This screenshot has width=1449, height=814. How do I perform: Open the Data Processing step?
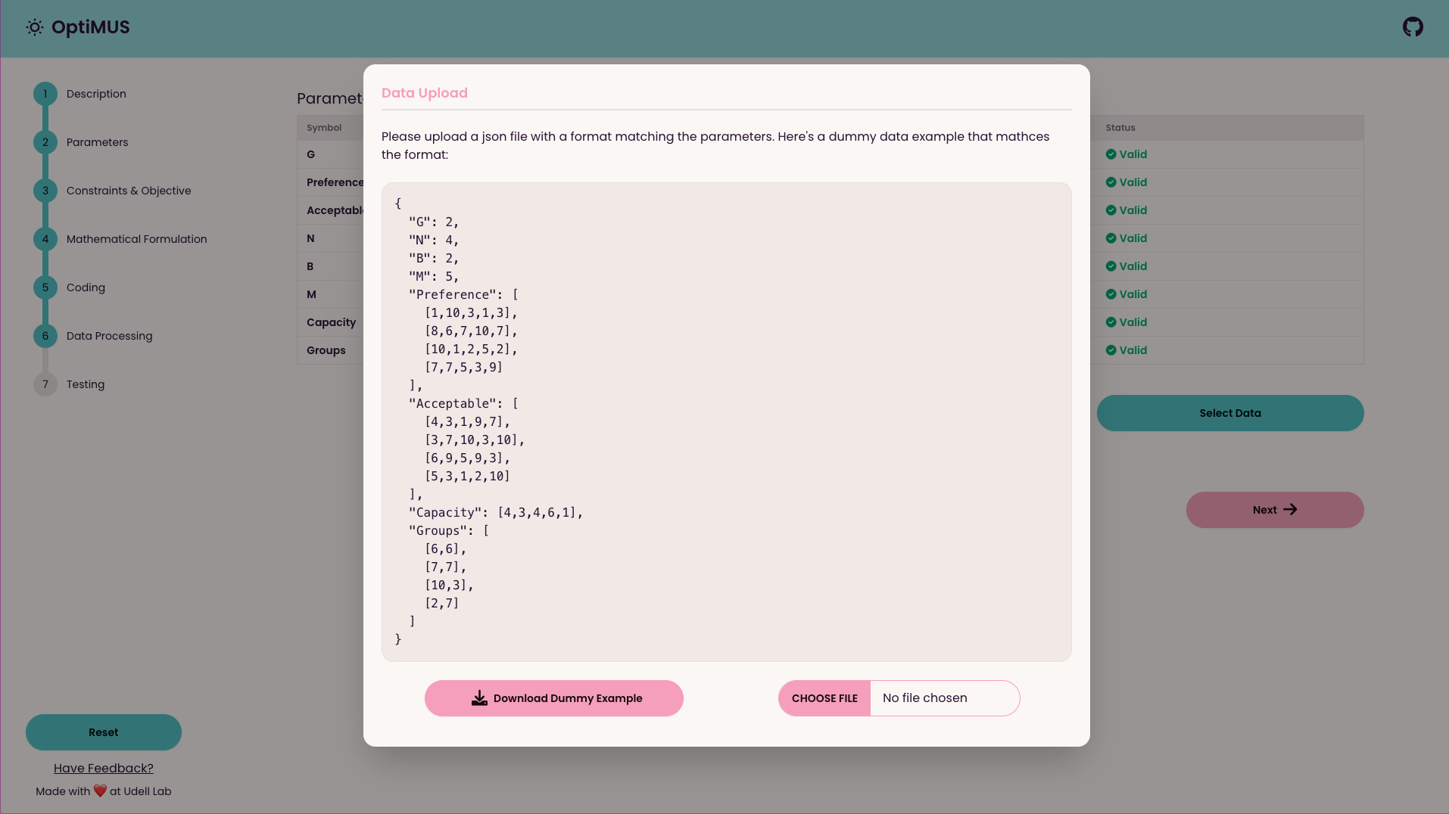coord(109,336)
